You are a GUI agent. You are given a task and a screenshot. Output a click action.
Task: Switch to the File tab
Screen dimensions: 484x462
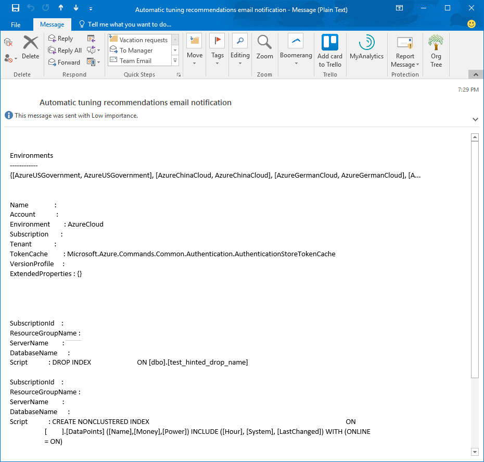click(16, 24)
